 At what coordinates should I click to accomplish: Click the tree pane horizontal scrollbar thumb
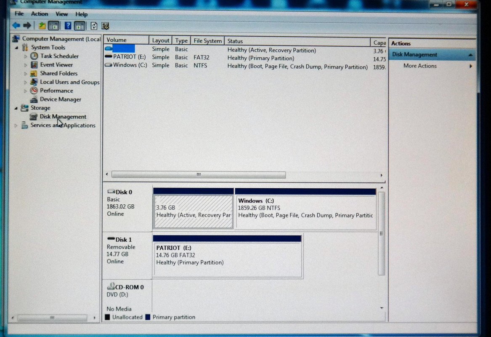(52, 318)
